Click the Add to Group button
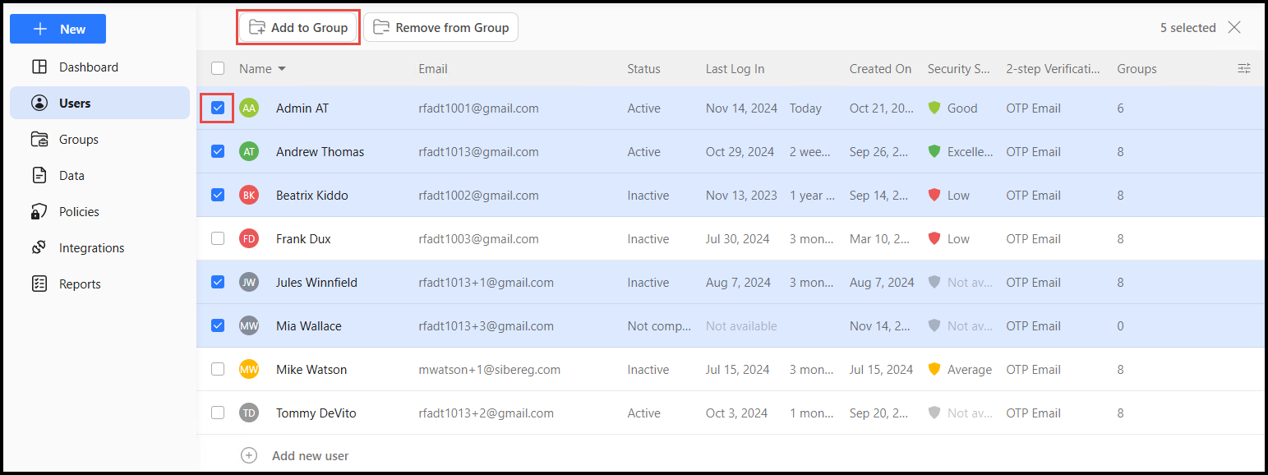Image resolution: width=1268 pixels, height=475 pixels. 297,27
